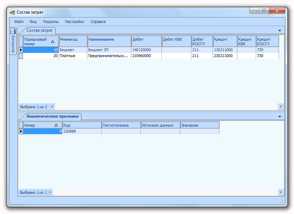Click code cell 226888

coord(82,131)
